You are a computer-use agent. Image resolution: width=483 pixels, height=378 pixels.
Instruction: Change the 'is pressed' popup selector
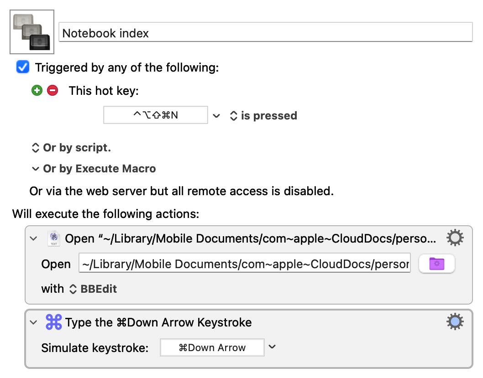click(x=263, y=116)
